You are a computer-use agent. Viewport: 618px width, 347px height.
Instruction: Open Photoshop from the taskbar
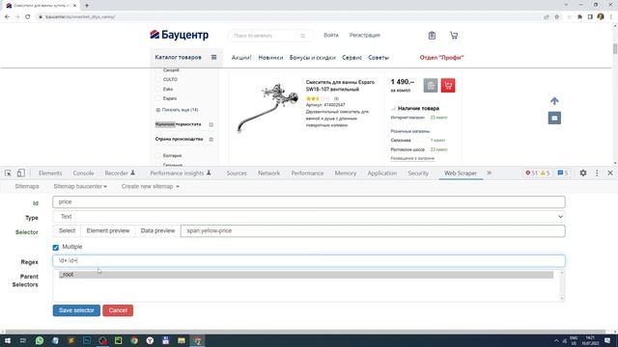click(x=87, y=340)
